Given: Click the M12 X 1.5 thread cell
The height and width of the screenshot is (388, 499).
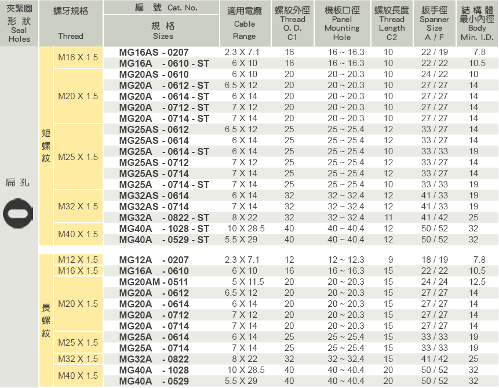Looking at the screenshot, I should coord(78,260).
